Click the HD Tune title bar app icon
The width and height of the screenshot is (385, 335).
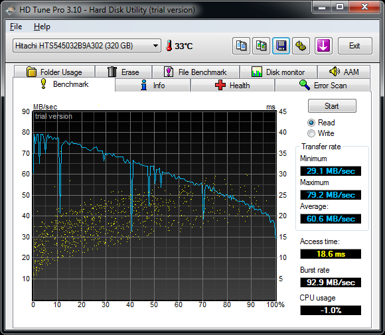click(11, 10)
